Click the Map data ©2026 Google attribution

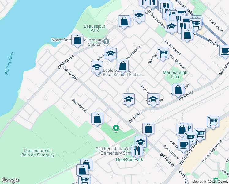click(210, 182)
